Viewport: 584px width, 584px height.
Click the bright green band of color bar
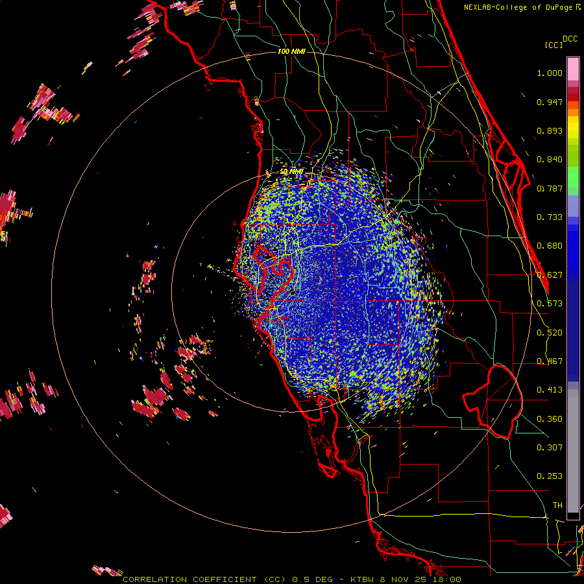click(573, 176)
